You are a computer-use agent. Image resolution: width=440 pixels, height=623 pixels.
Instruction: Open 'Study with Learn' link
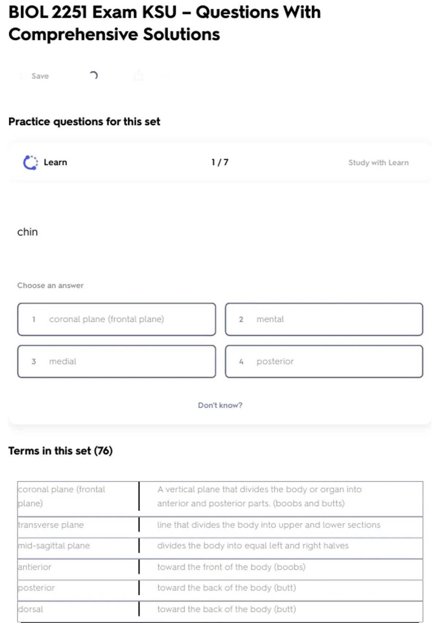click(x=378, y=163)
